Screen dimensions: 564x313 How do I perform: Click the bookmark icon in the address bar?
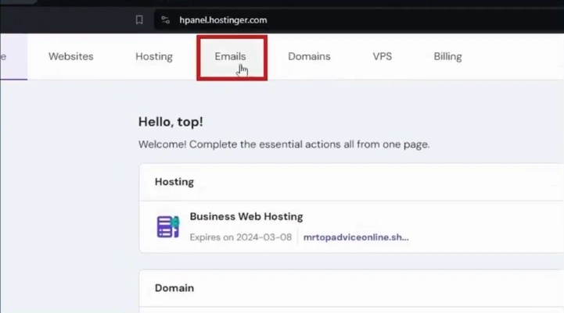click(x=139, y=20)
